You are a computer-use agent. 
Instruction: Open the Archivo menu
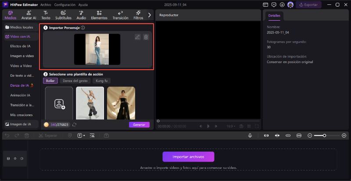[46, 5]
